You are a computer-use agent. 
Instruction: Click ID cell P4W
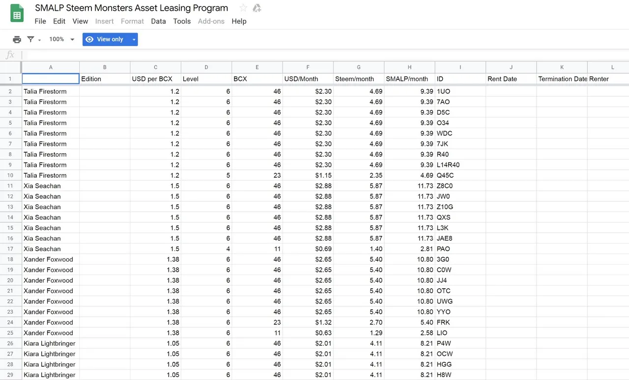tap(460, 343)
